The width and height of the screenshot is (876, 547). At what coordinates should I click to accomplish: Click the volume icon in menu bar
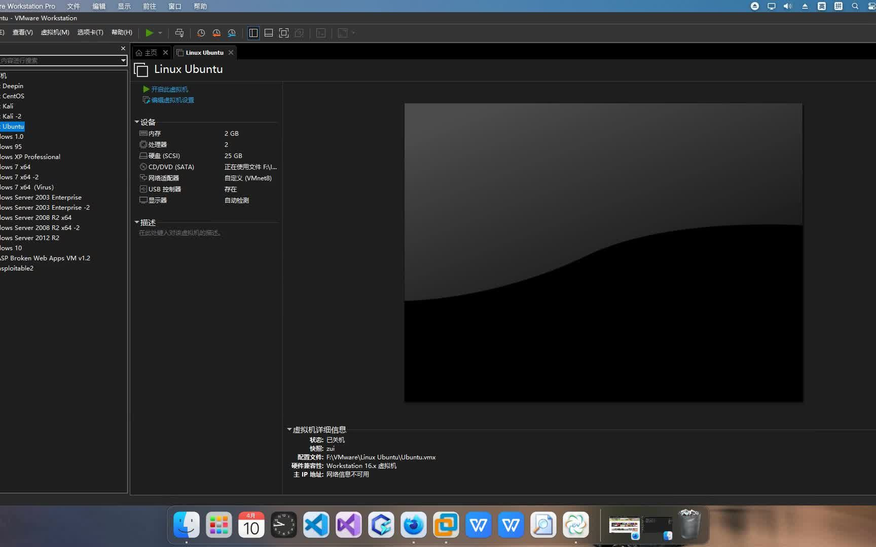coord(787,6)
